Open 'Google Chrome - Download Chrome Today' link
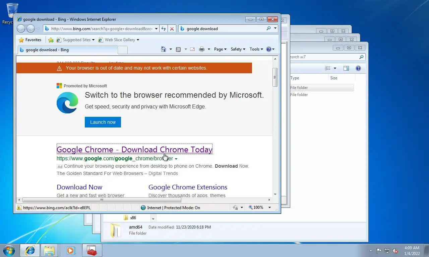 click(134, 149)
